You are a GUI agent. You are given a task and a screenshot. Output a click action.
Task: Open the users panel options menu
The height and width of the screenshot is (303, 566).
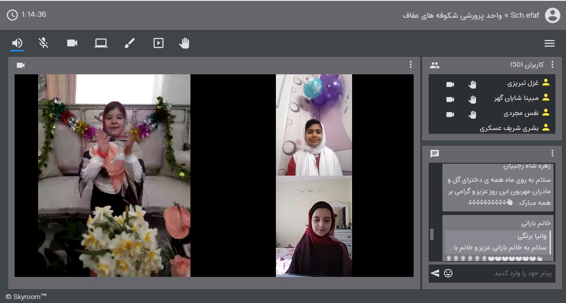click(x=552, y=65)
